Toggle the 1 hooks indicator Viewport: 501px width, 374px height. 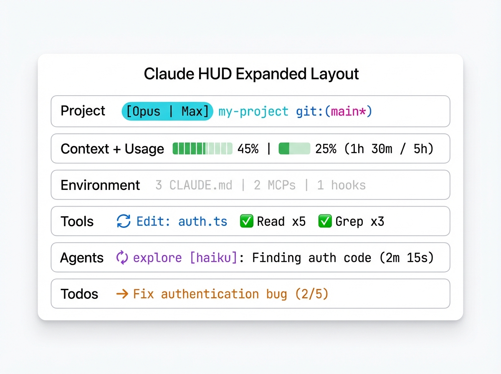[341, 185]
